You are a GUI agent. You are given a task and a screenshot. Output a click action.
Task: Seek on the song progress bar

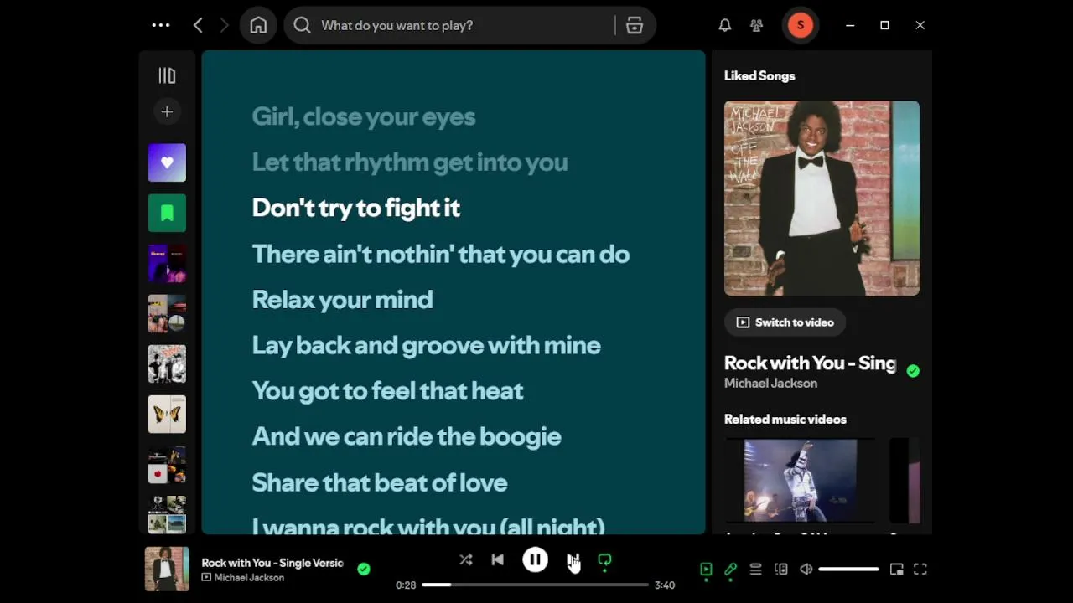(535, 585)
